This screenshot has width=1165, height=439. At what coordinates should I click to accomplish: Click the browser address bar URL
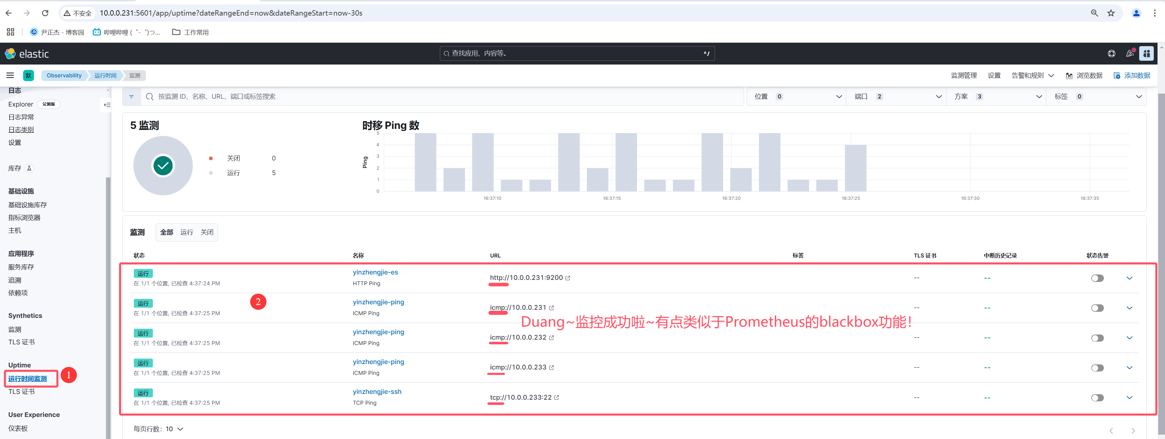click(231, 13)
